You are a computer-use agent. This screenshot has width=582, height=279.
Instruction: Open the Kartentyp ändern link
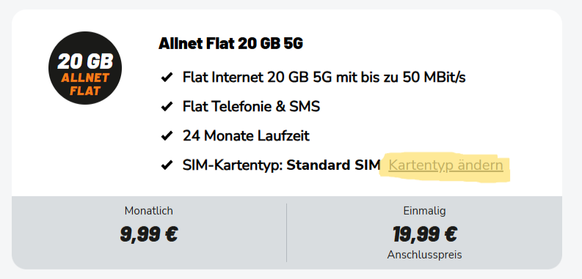pyautogui.click(x=445, y=165)
